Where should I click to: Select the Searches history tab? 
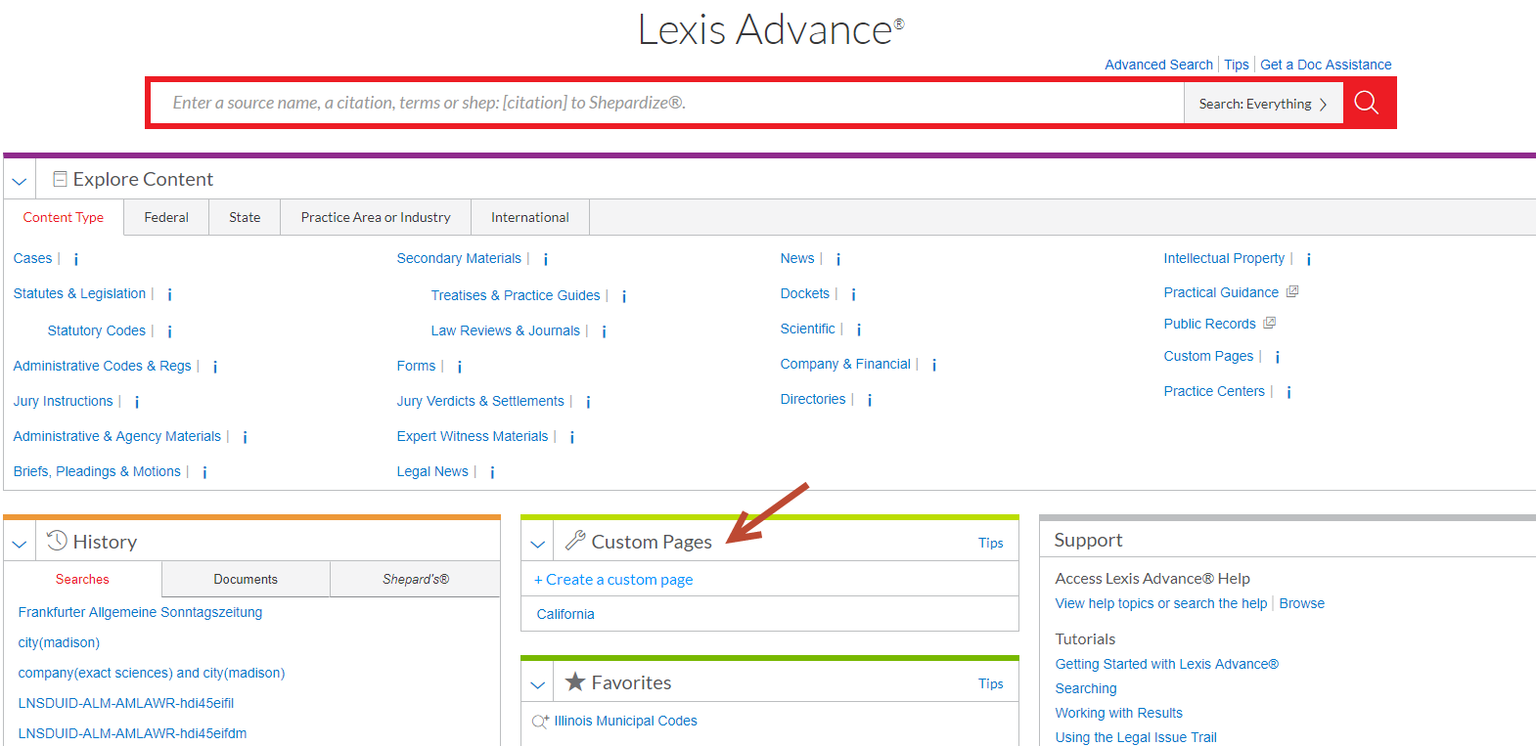tap(82, 579)
